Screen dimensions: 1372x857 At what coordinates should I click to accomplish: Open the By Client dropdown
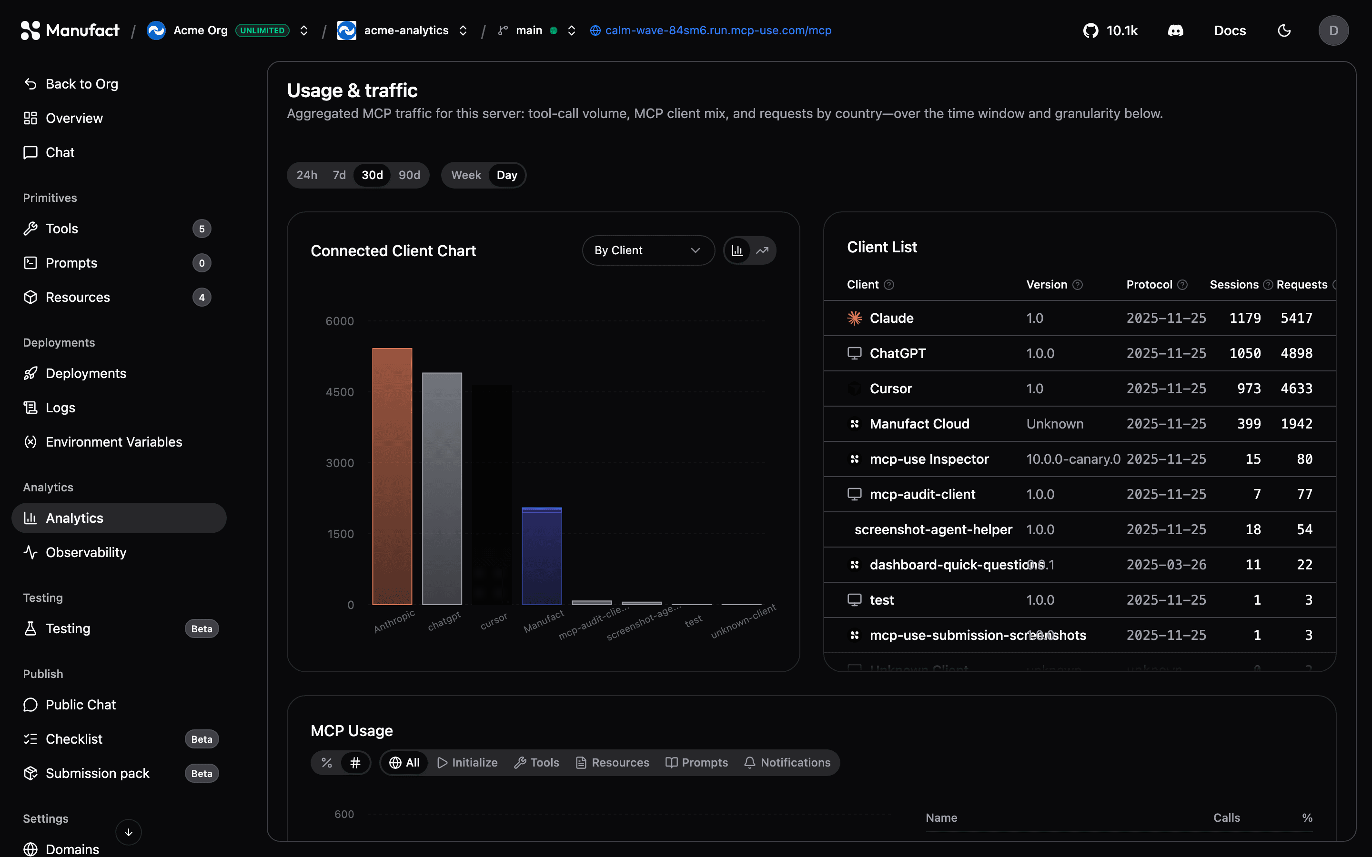point(648,250)
